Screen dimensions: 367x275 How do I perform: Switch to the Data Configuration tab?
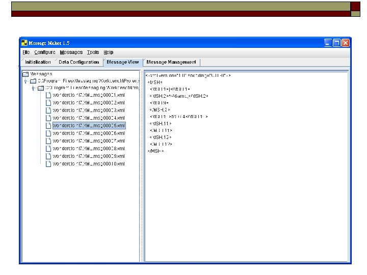point(79,62)
